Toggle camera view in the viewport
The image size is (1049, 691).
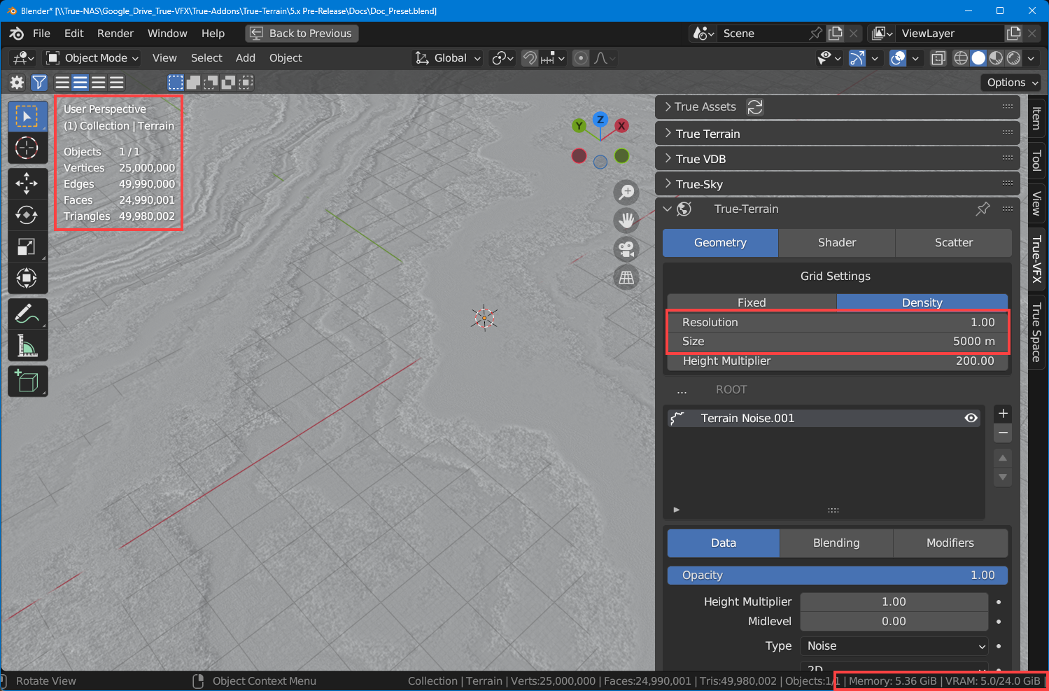626,249
